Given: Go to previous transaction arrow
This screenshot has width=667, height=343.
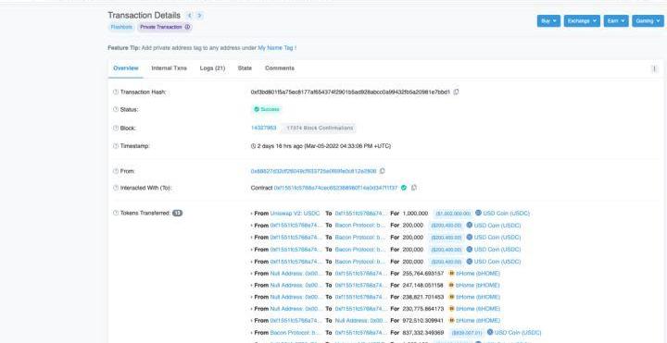Looking at the screenshot, I should [x=190, y=16].
